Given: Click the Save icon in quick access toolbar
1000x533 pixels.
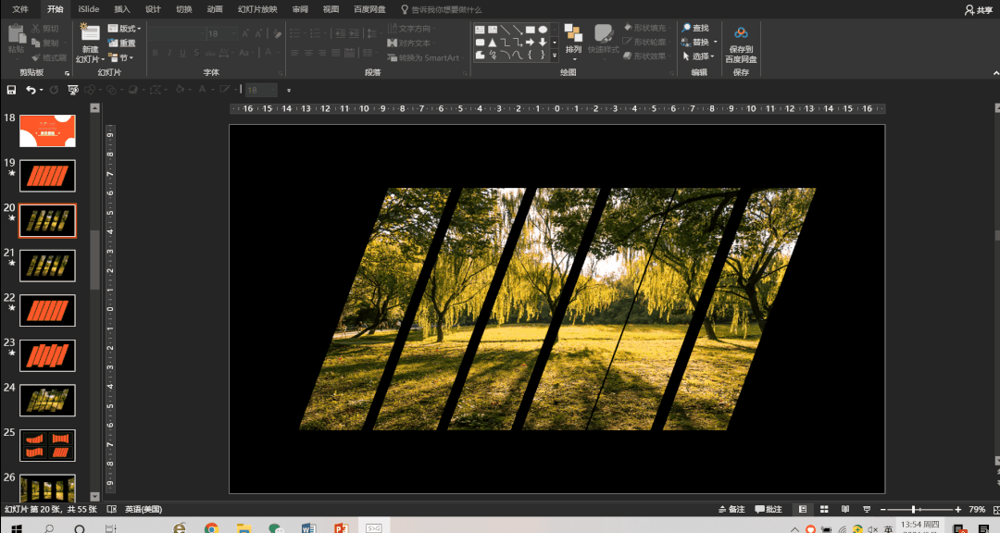Looking at the screenshot, I should [11, 90].
